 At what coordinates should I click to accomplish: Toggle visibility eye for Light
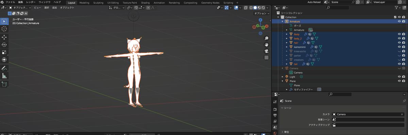[399, 77]
